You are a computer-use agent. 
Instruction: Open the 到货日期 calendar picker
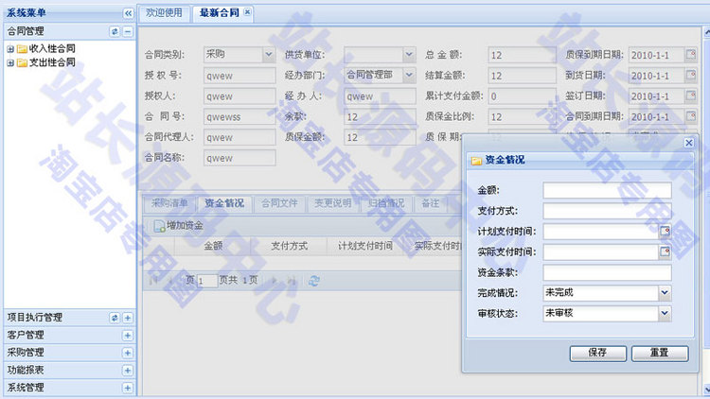pos(690,75)
